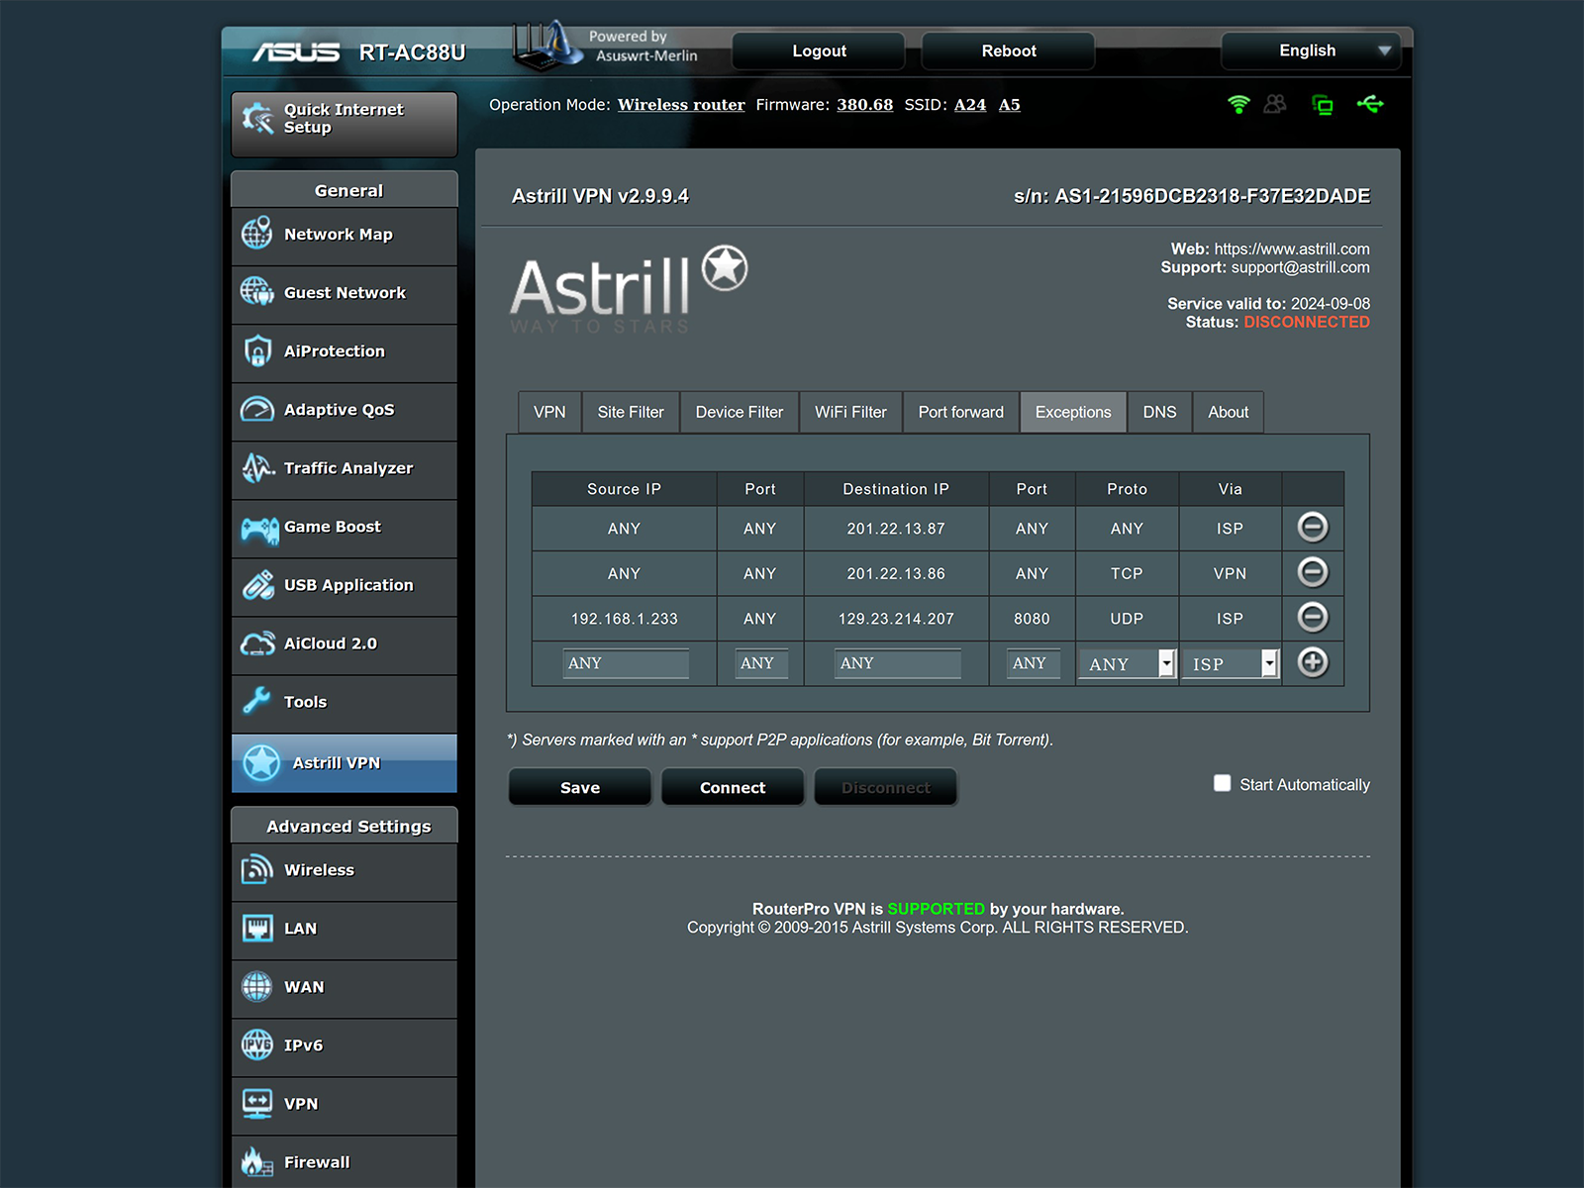The width and height of the screenshot is (1584, 1188).
Task: Switch to the WiFi Filter tab
Action: (850, 412)
